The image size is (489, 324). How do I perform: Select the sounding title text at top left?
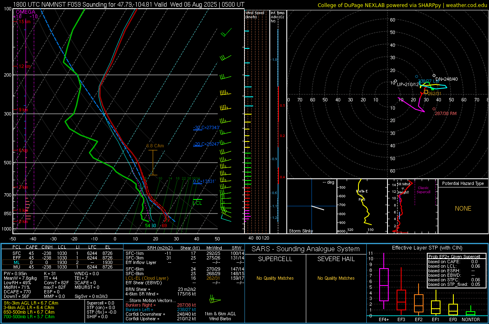[128, 5]
